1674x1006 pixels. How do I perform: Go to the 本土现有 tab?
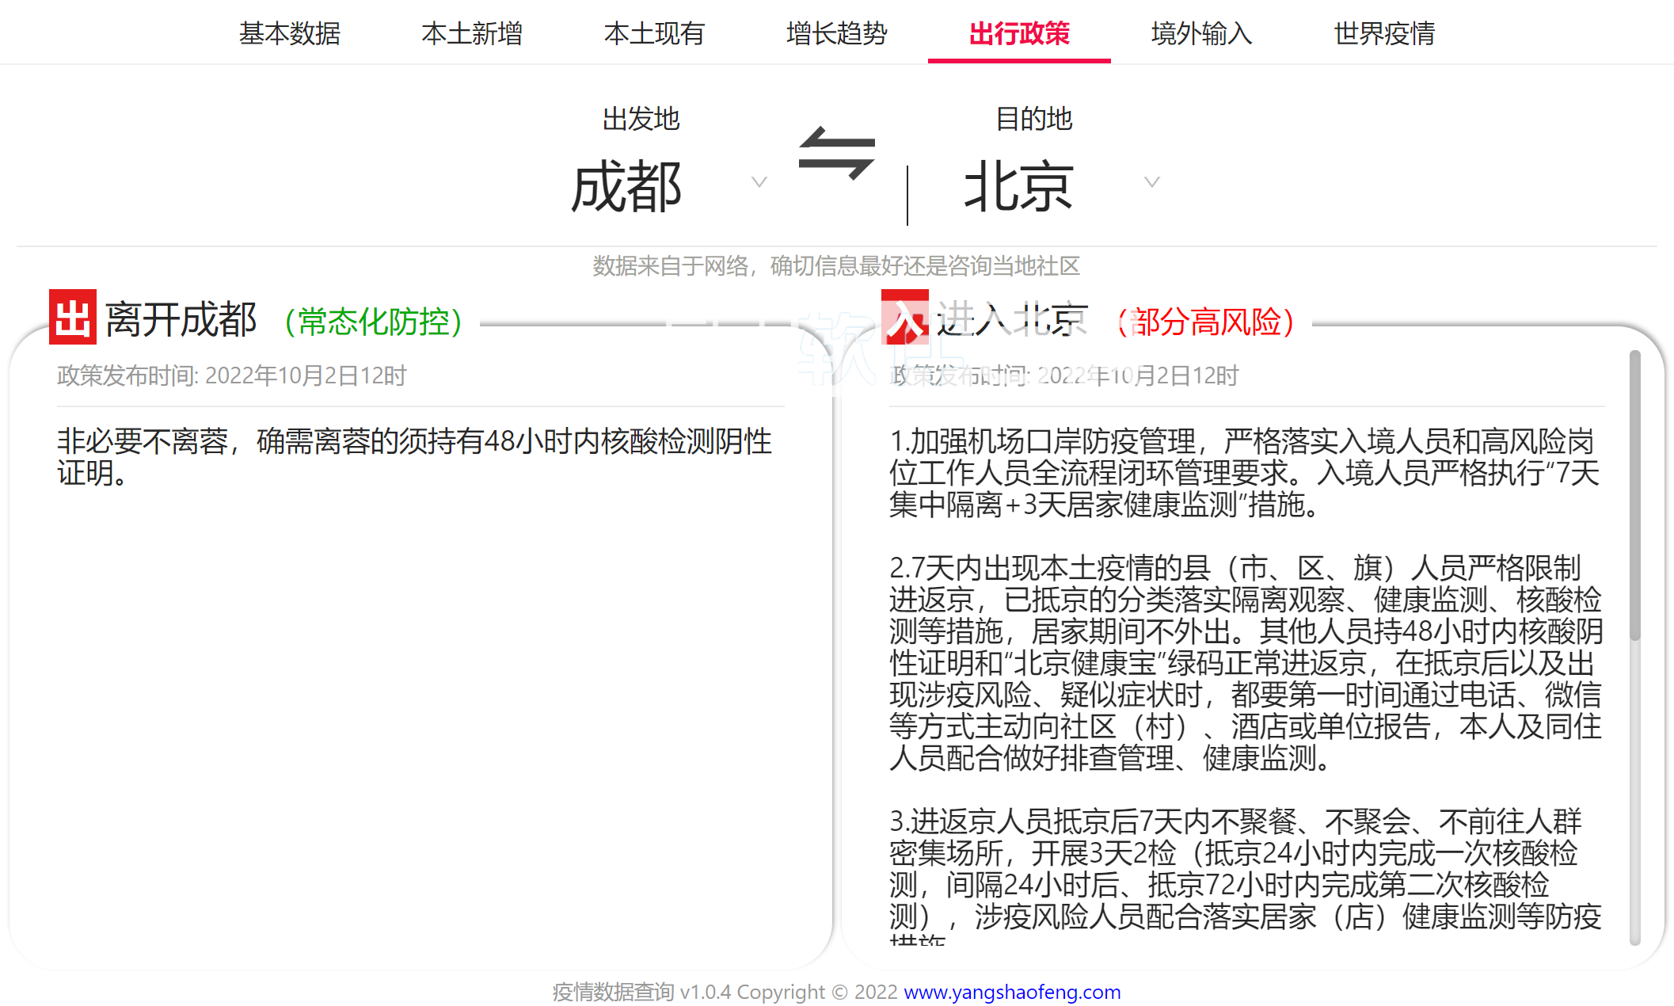tap(654, 33)
